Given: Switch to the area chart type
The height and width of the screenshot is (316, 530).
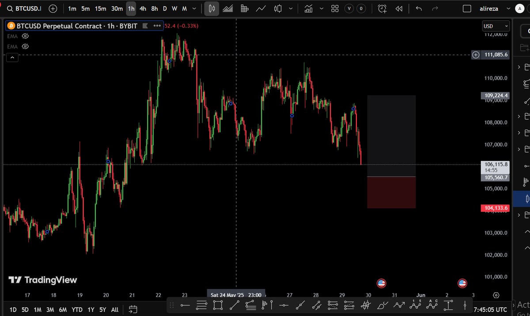Looking at the screenshot, I should click(228, 9).
